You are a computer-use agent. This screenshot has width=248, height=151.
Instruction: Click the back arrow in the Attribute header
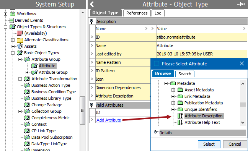pos(92,4)
